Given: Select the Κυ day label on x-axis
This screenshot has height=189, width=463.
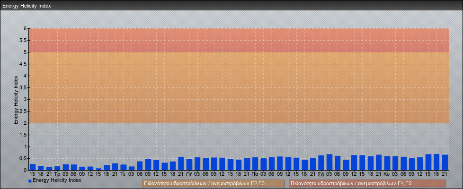Looking at the screenshot, I should click(387, 174).
